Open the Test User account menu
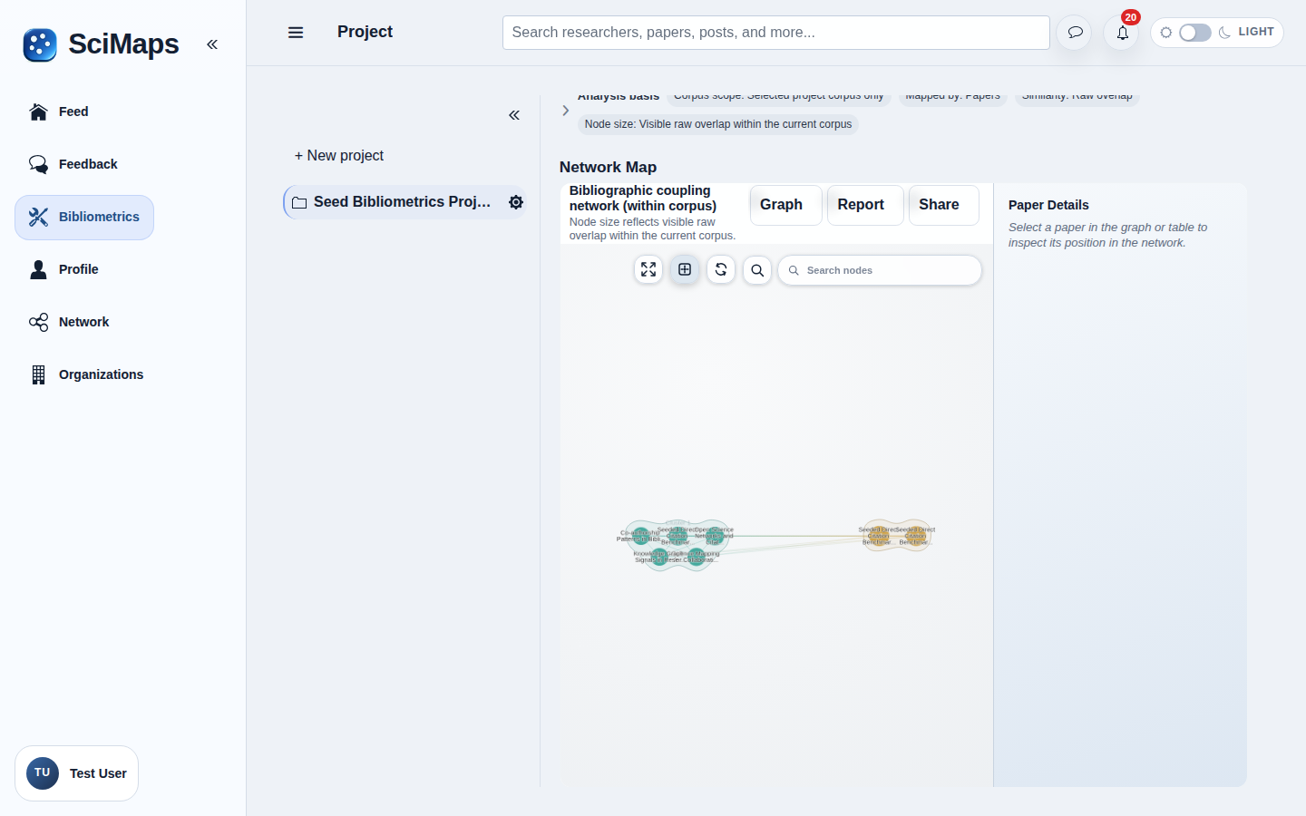 click(x=76, y=773)
